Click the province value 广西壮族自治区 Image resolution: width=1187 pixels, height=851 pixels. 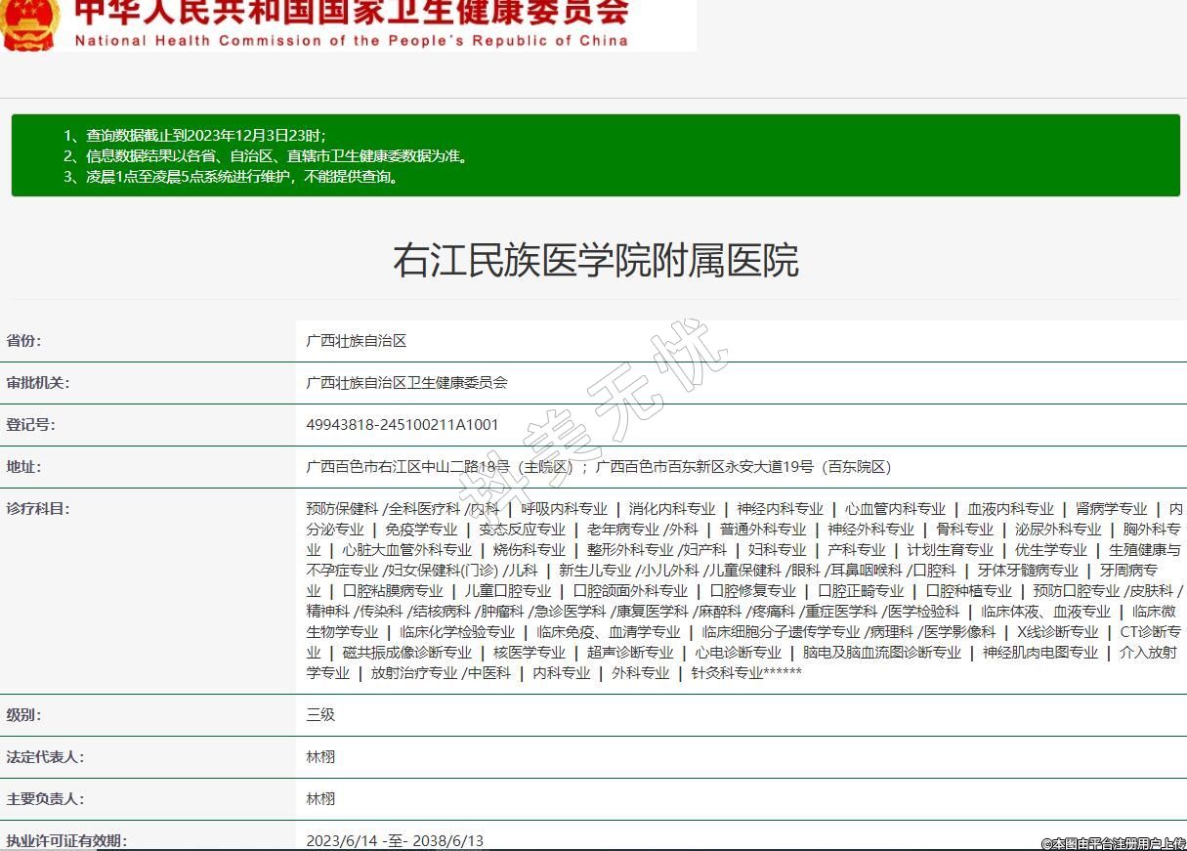[356, 341]
